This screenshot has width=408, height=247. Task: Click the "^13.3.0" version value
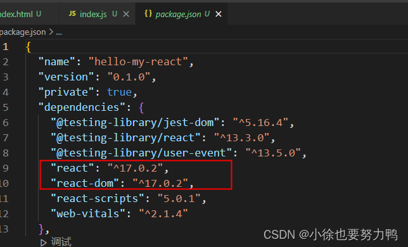[x=242, y=138]
